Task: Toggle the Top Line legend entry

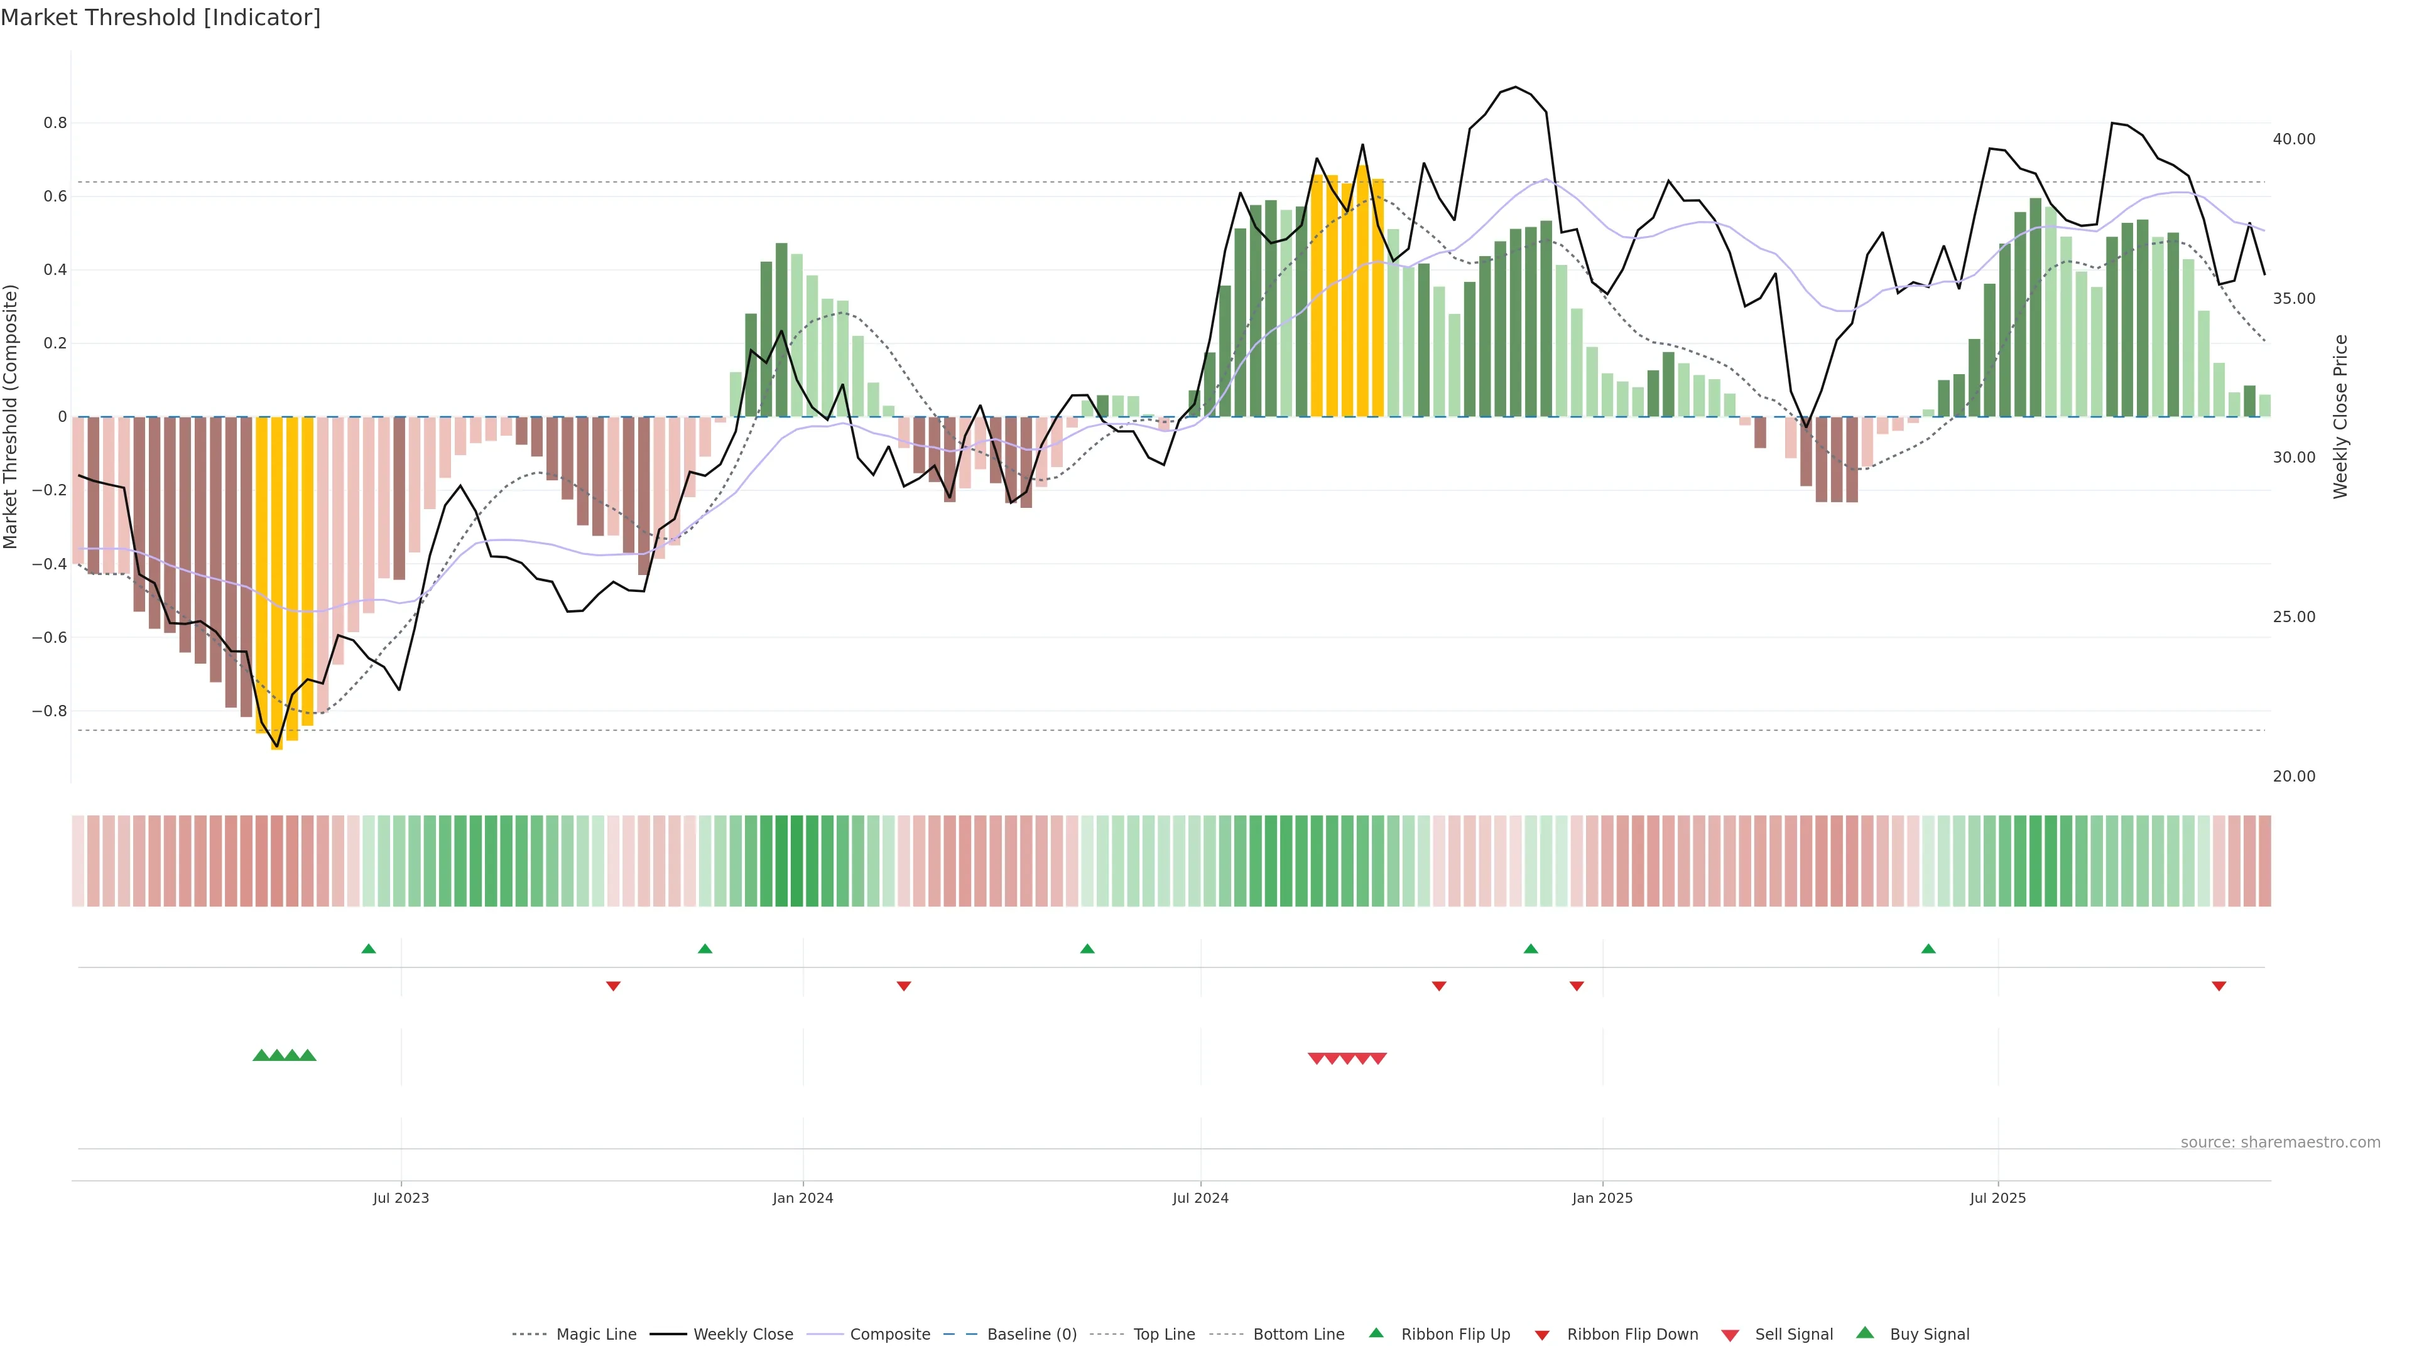Action: 1164,1335
